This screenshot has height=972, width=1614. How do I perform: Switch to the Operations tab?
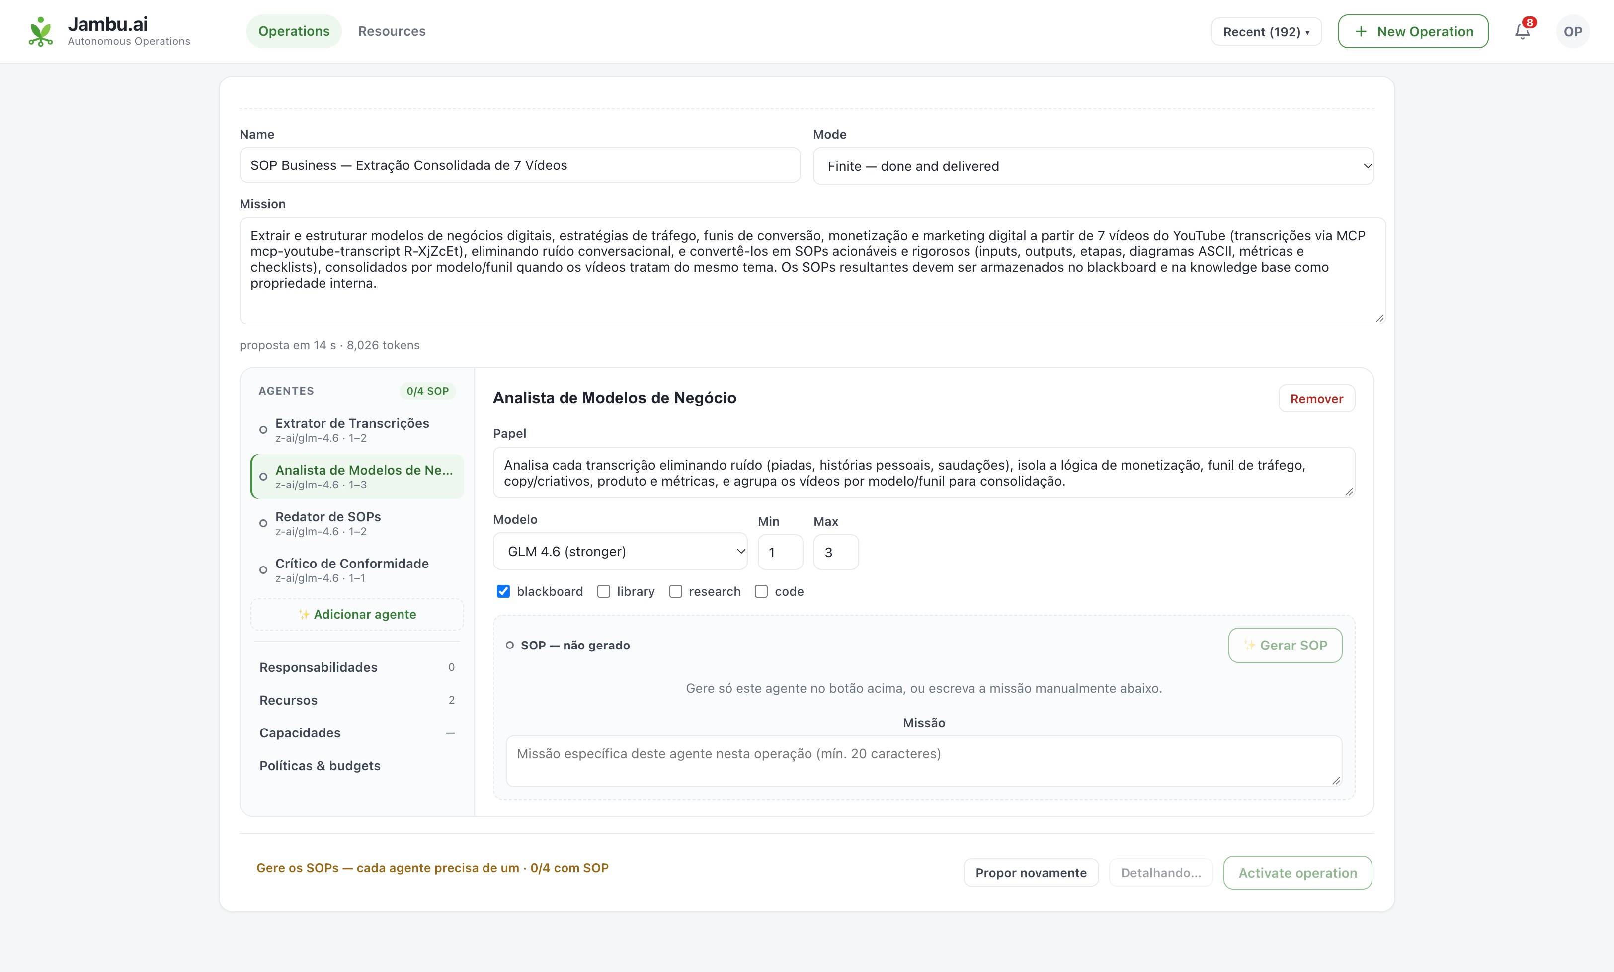(x=293, y=31)
